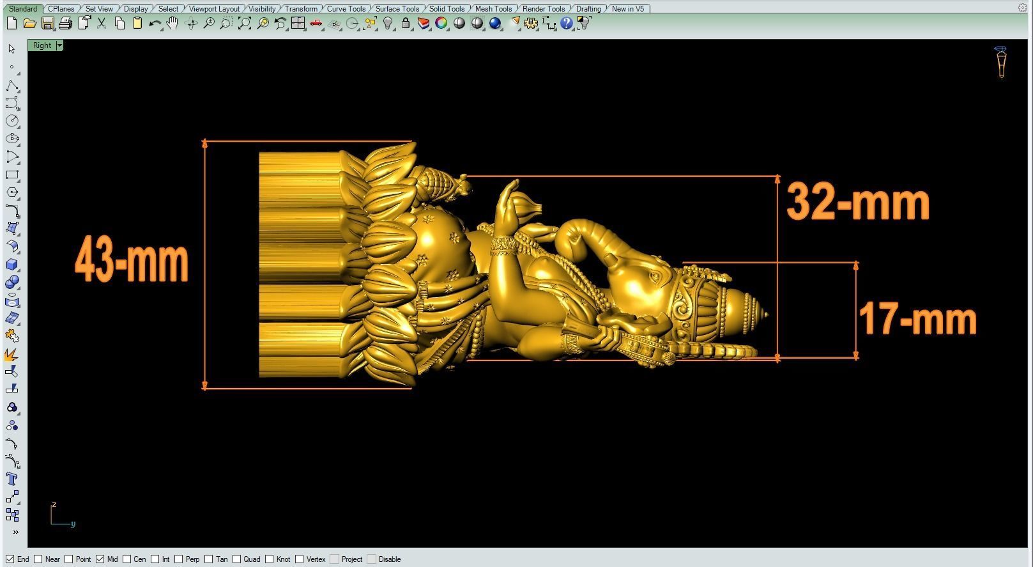The height and width of the screenshot is (567, 1033).
Task: Switch to the Drafting toolbar tab
Action: click(x=588, y=9)
